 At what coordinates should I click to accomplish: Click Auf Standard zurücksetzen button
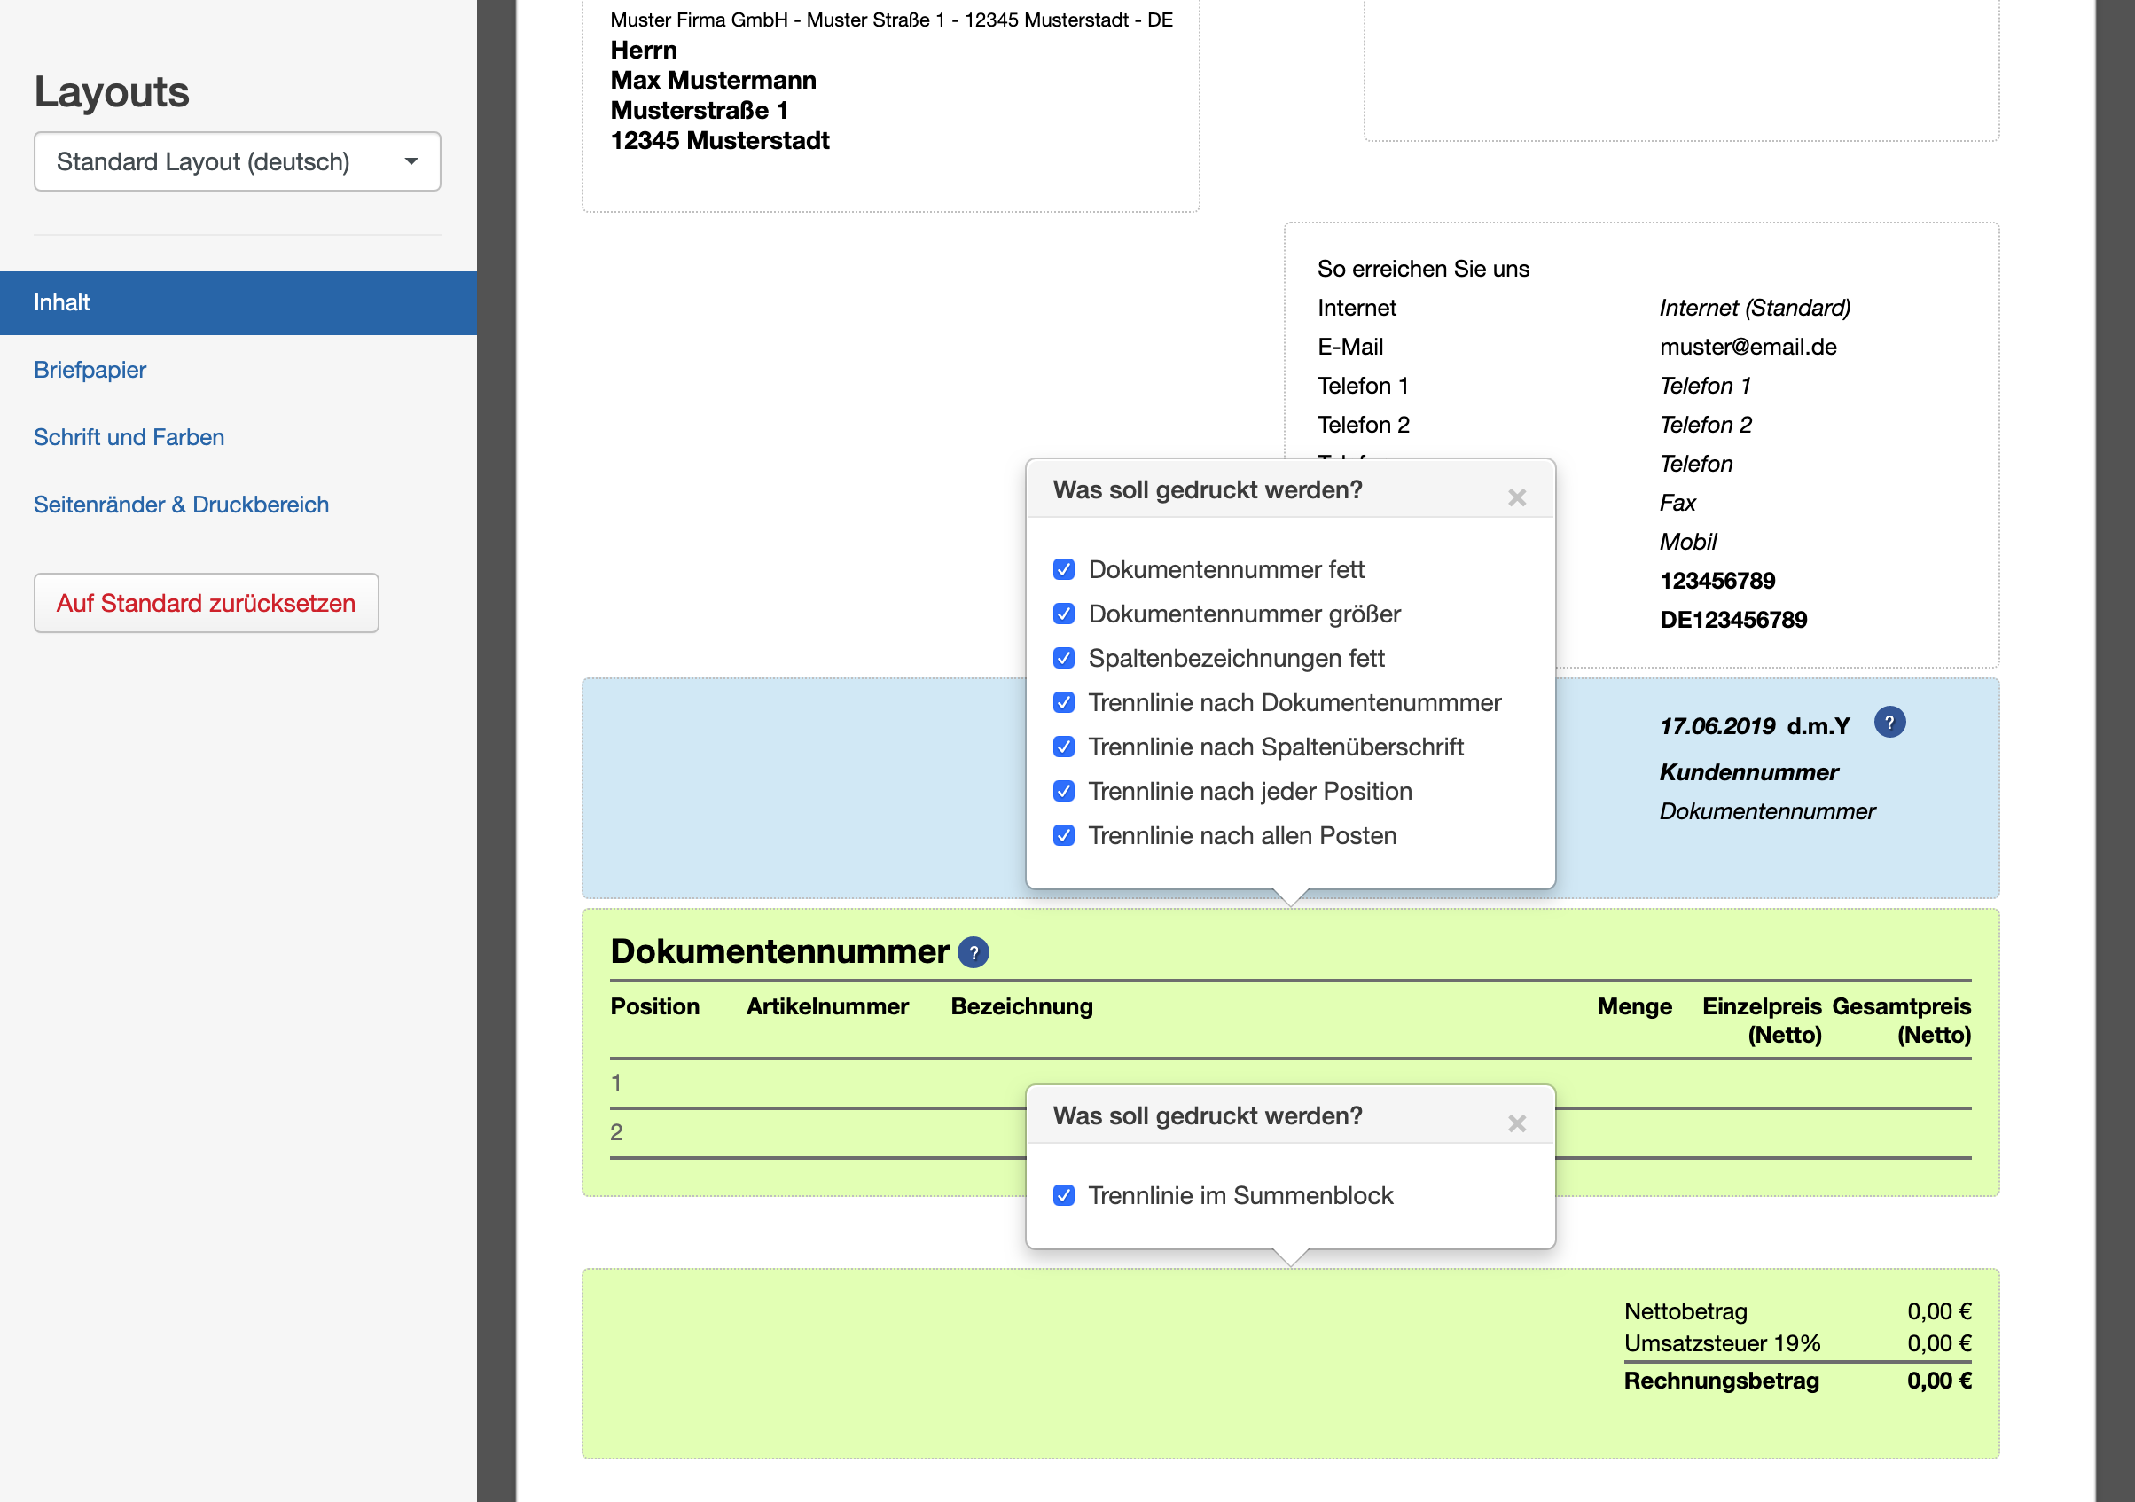(x=207, y=604)
